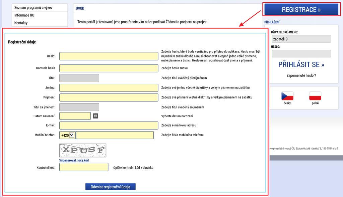343x197 pixels.
Task: Open Seznam programů a výzev menu item
Action: coord(40,8)
